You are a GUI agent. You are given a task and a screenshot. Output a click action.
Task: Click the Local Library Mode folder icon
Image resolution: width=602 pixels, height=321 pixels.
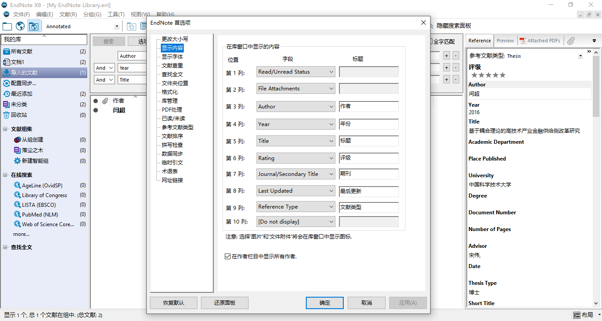coord(7,26)
